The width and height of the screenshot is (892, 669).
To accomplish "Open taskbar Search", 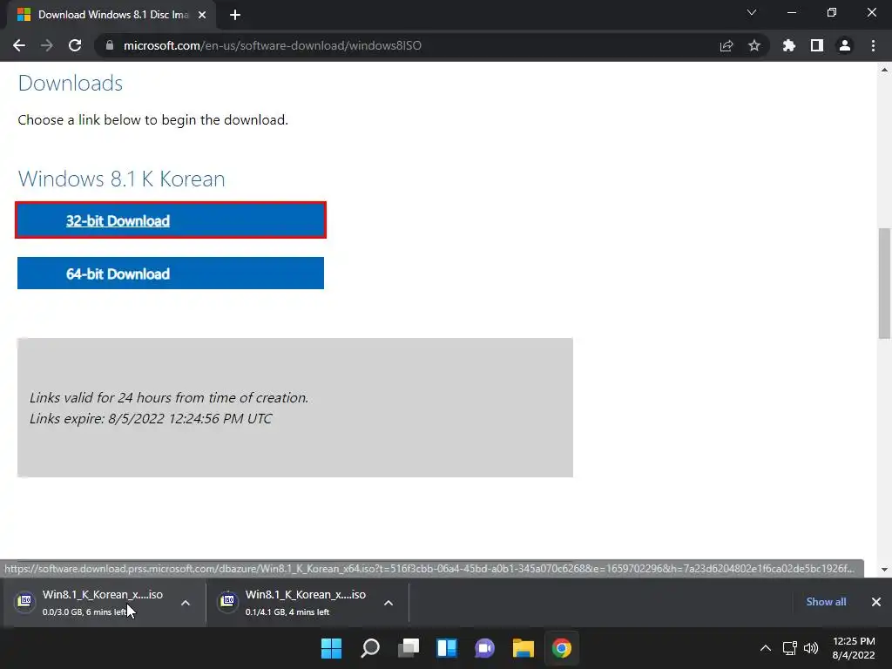I will pos(369,648).
